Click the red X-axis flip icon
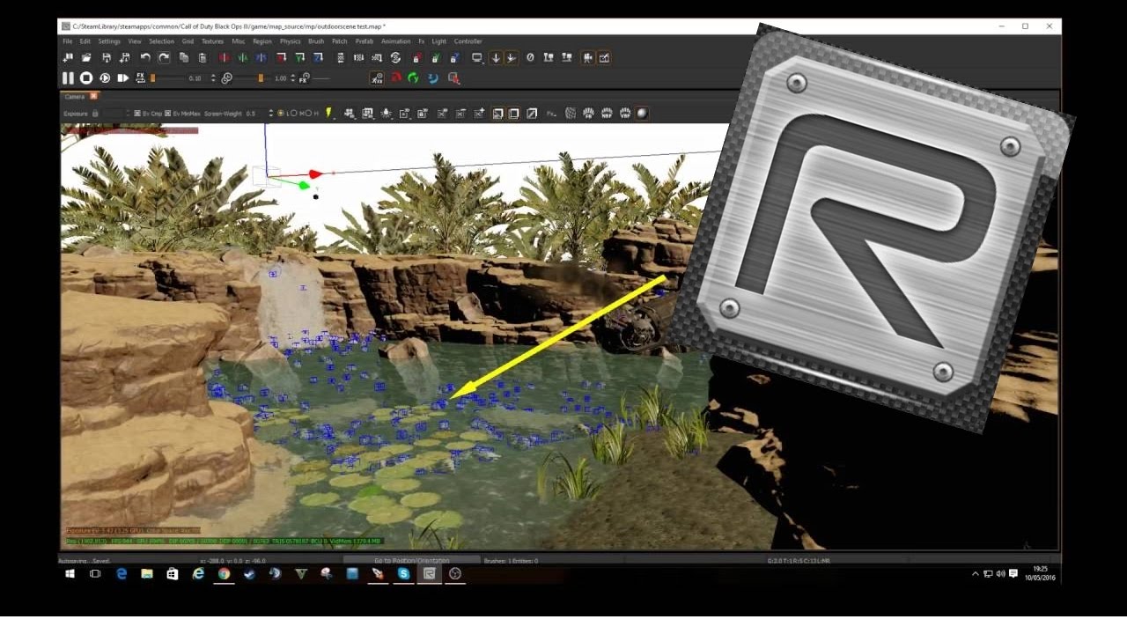 224,57
